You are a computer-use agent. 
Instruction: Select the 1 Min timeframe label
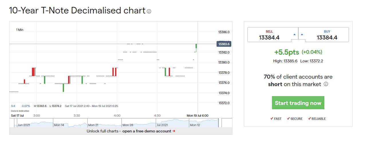pyautogui.click(x=20, y=30)
